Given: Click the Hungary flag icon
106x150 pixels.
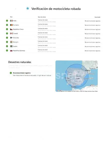Looking at the screenshot, I should click(11, 42).
